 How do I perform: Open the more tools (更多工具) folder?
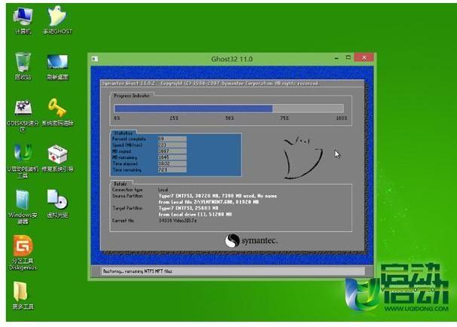click(x=23, y=295)
